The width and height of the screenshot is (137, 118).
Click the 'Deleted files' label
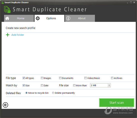tap(13, 93)
